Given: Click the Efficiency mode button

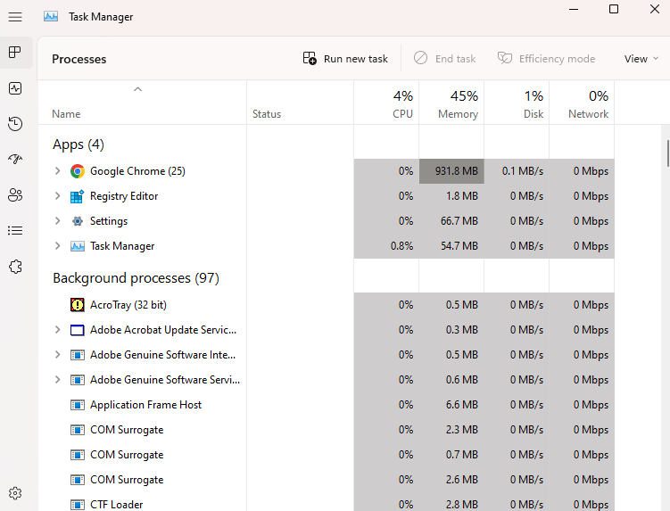Looking at the screenshot, I should [547, 59].
